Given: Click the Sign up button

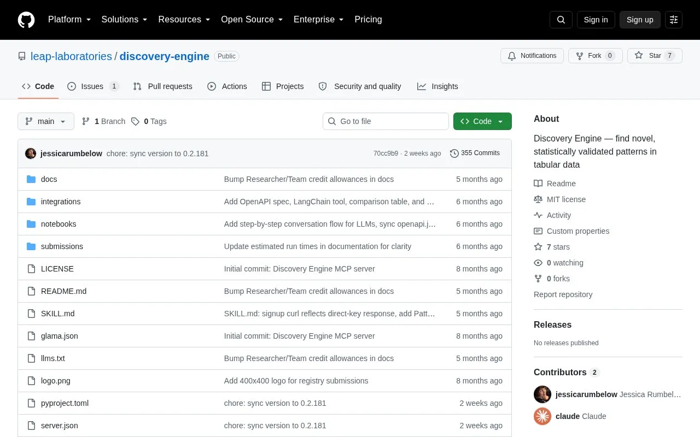Looking at the screenshot, I should [640, 20].
